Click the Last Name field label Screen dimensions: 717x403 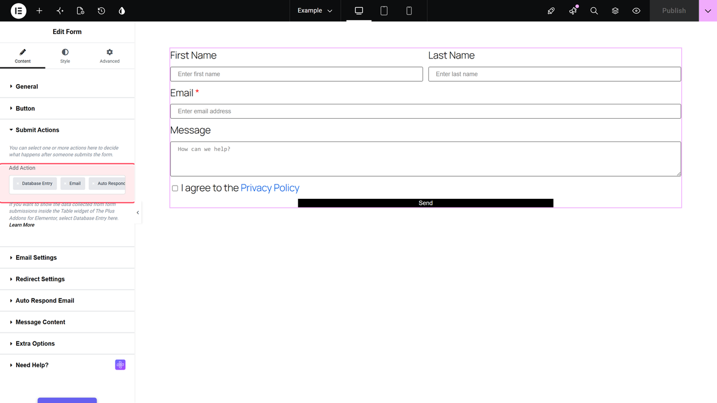tap(452, 56)
